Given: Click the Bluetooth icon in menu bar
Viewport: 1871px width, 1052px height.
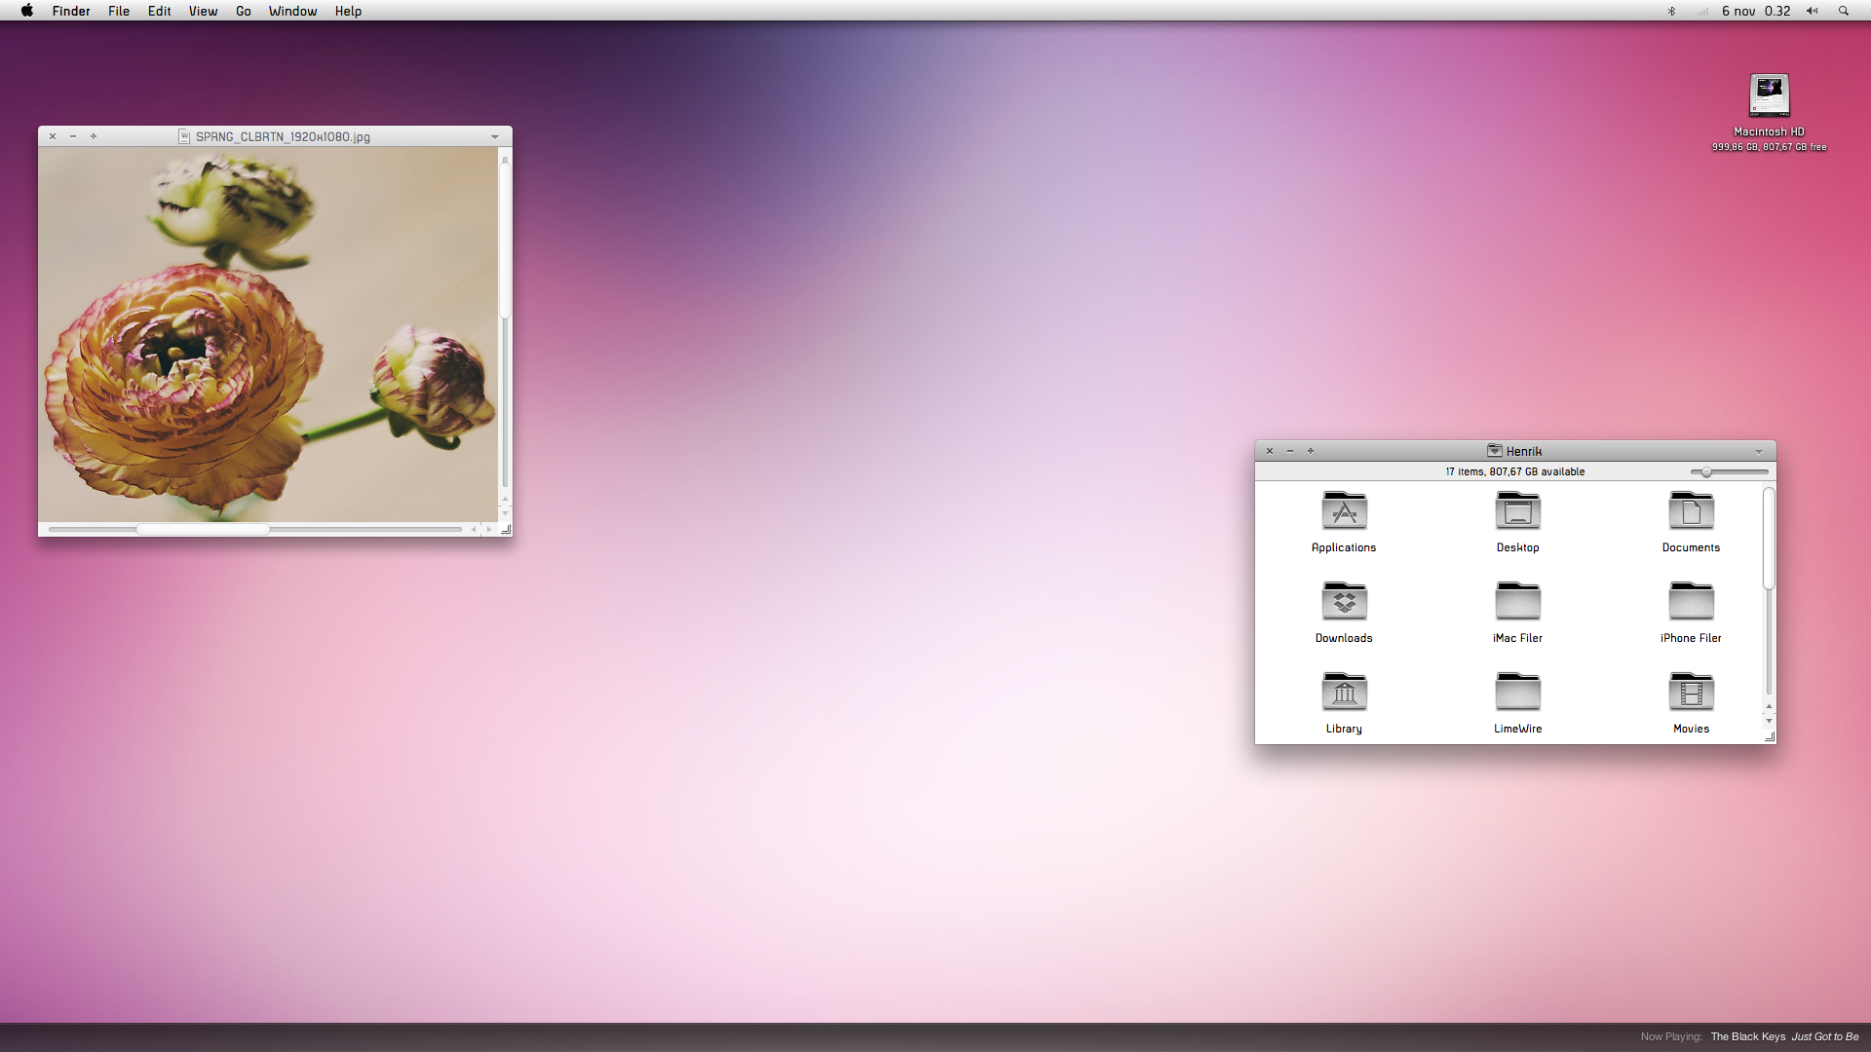Looking at the screenshot, I should [x=1671, y=11].
